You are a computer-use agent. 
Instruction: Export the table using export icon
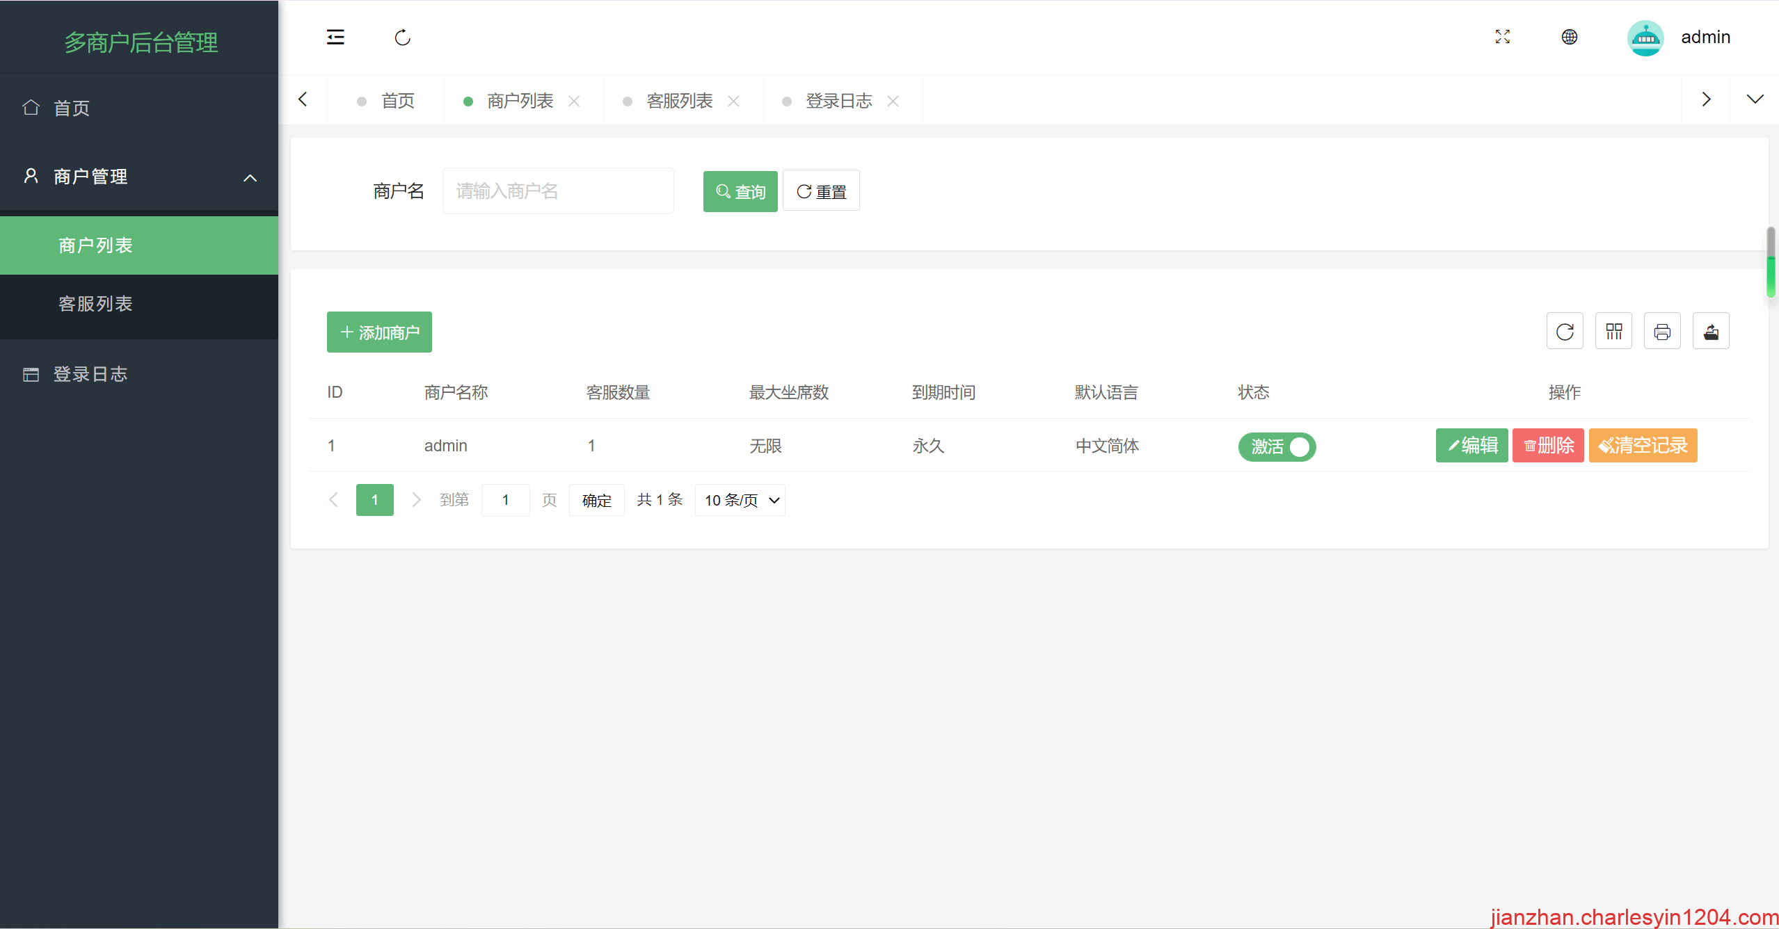[x=1711, y=332]
